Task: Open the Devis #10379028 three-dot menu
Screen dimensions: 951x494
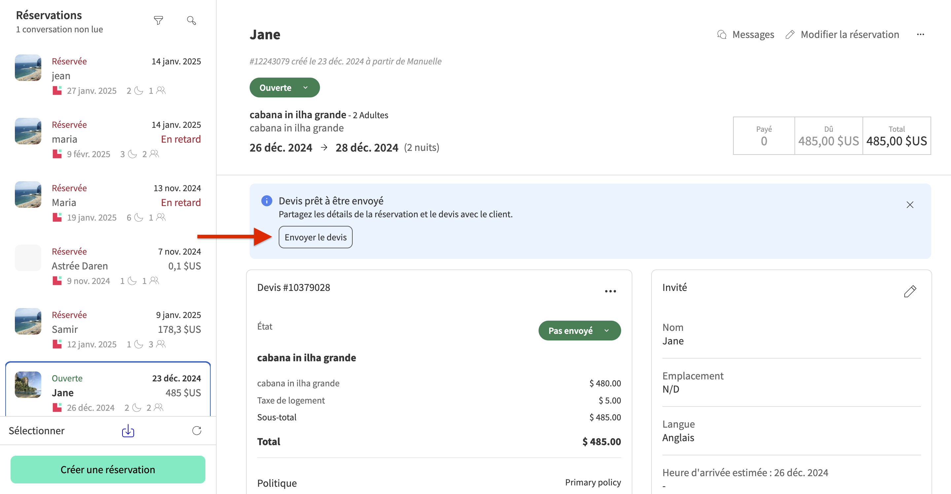Action: click(610, 291)
